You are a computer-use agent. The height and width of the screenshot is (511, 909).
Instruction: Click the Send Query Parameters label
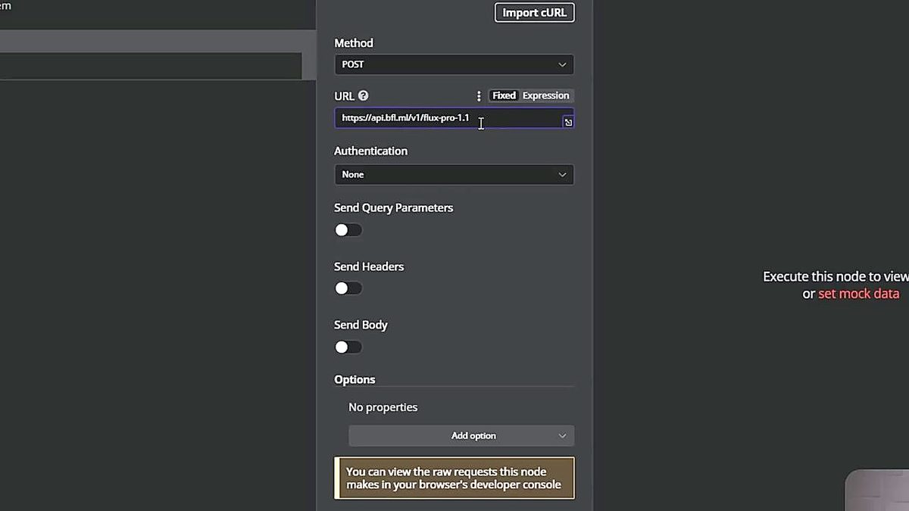point(393,207)
